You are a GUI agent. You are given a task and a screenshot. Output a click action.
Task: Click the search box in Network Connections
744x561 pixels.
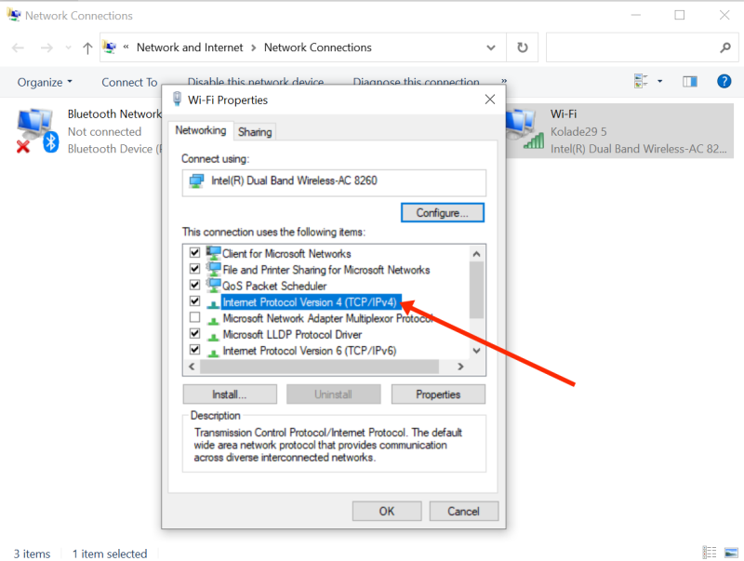[x=642, y=47]
